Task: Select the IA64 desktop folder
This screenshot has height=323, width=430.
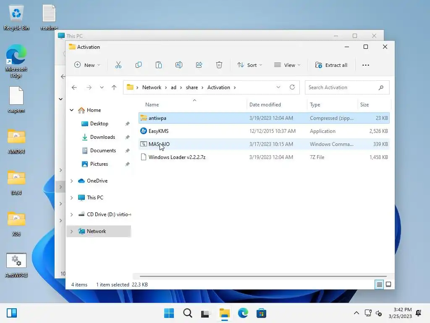Action: [x=16, y=183]
